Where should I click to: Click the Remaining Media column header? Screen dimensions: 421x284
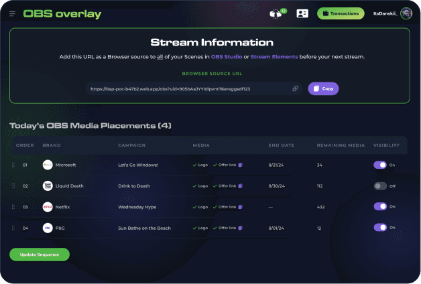(x=341, y=145)
